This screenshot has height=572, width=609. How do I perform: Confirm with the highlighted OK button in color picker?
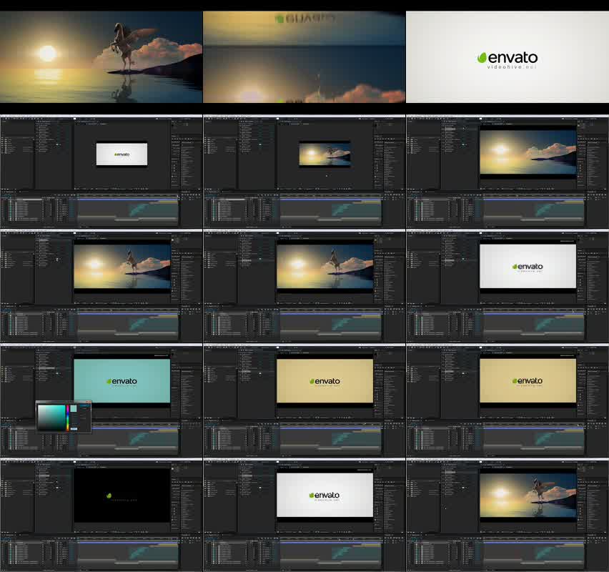point(84,405)
